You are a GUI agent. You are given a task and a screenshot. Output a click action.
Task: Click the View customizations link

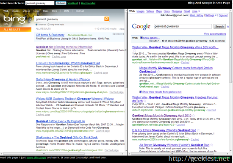(x=215, y=34)
